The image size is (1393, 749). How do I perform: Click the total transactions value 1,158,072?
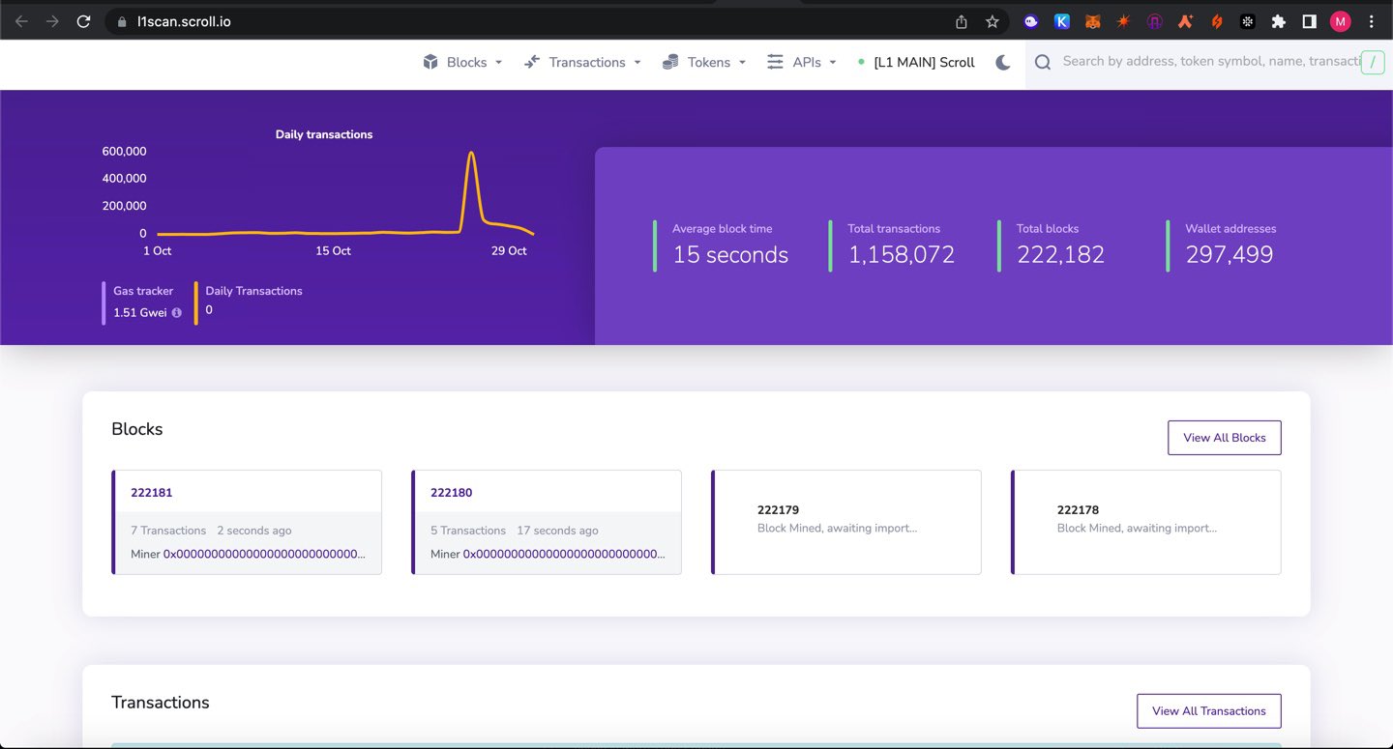[x=902, y=255]
